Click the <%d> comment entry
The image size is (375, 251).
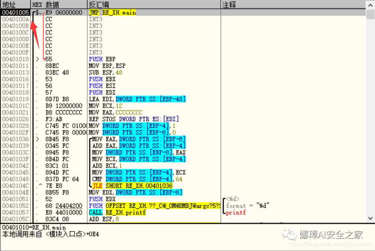click(233, 199)
